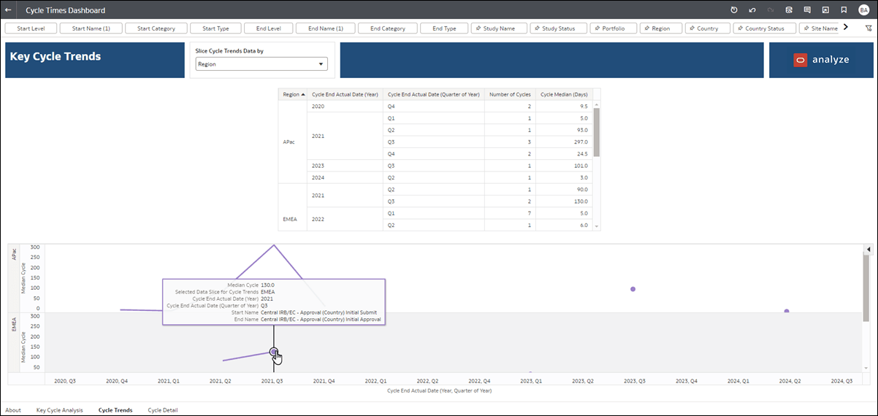Sort Region column using arrow
The image size is (878, 416).
[302, 94]
